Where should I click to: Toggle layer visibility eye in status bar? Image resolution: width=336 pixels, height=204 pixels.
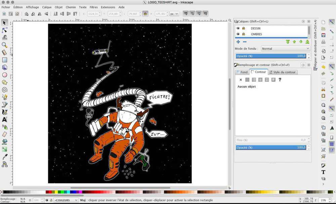point(47,200)
